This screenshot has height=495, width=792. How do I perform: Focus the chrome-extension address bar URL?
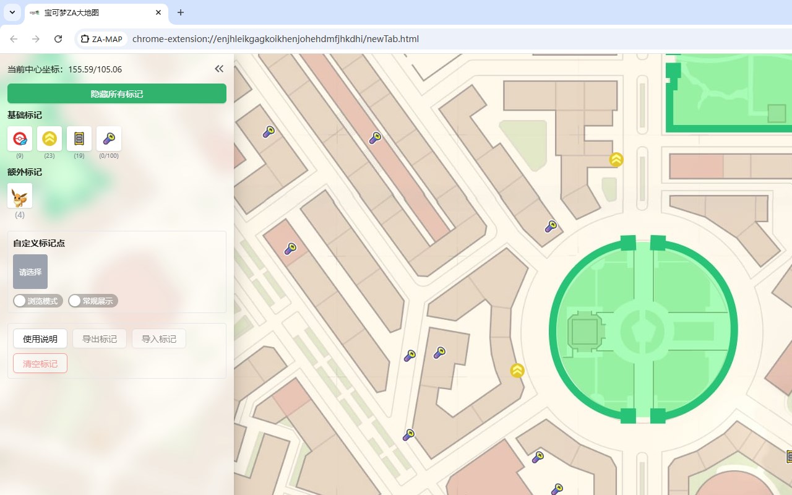click(275, 39)
